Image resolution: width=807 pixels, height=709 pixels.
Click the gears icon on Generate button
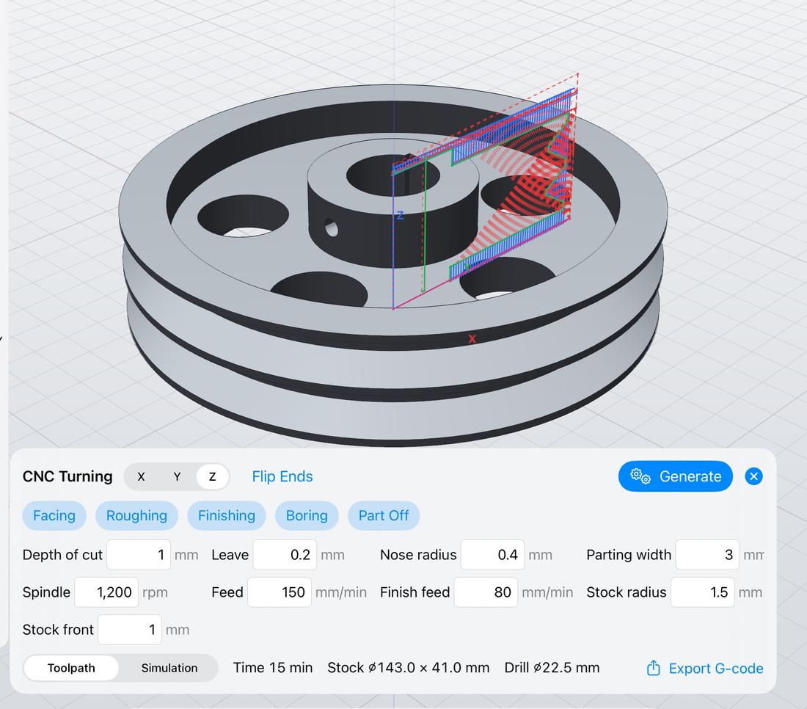[640, 476]
